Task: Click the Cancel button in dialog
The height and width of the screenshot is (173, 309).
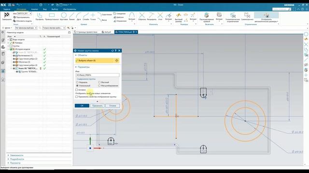Action: click(112, 106)
